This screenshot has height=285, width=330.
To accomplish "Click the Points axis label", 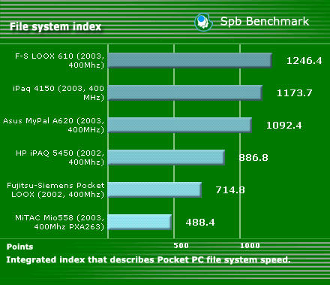I will point(19,247).
